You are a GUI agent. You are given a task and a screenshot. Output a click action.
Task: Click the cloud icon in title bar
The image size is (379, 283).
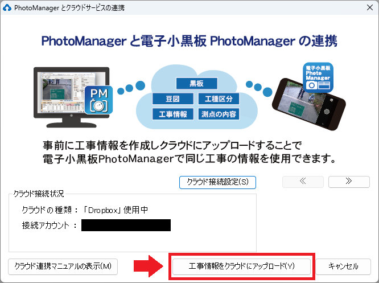pos(7,8)
